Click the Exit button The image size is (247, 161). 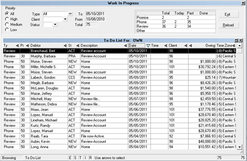229,14
